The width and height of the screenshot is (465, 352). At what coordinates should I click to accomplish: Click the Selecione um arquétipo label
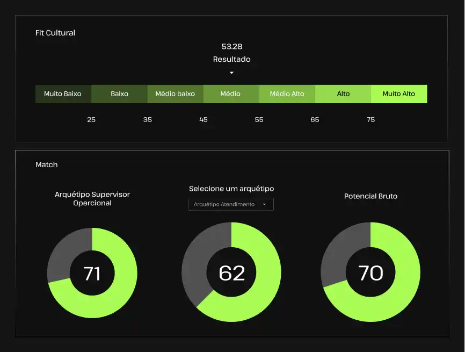pos(231,189)
